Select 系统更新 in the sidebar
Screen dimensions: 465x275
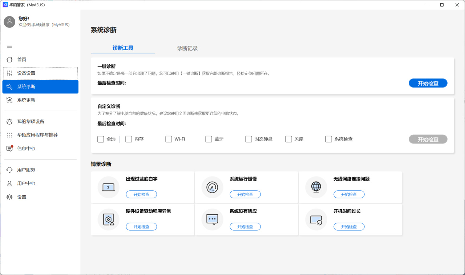[40, 100]
